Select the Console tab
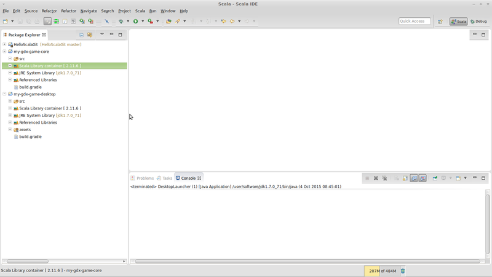This screenshot has width=492, height=277. coord(188,178)
